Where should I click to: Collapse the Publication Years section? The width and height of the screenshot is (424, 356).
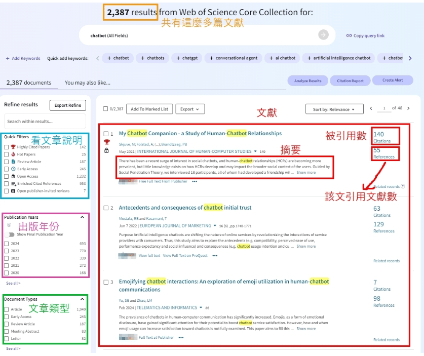(x=82, y=217)
